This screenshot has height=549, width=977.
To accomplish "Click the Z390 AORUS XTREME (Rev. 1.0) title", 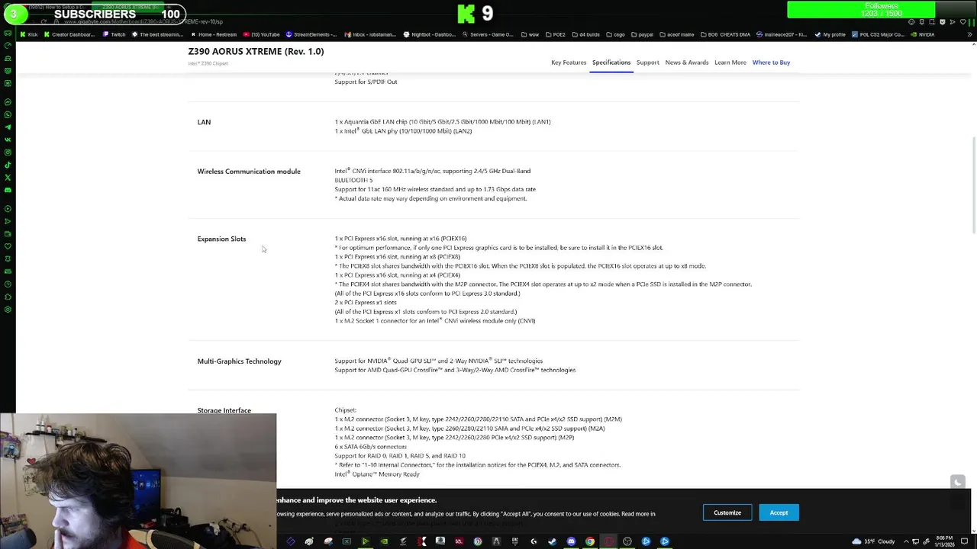I will pos(256,52).
